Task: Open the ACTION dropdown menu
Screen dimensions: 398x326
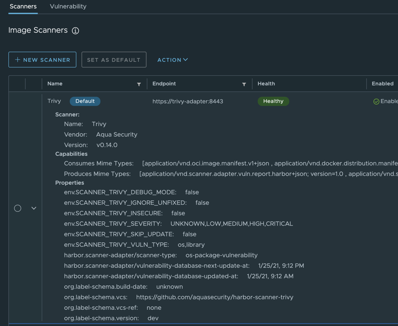Action: click(x=172, y=60)
